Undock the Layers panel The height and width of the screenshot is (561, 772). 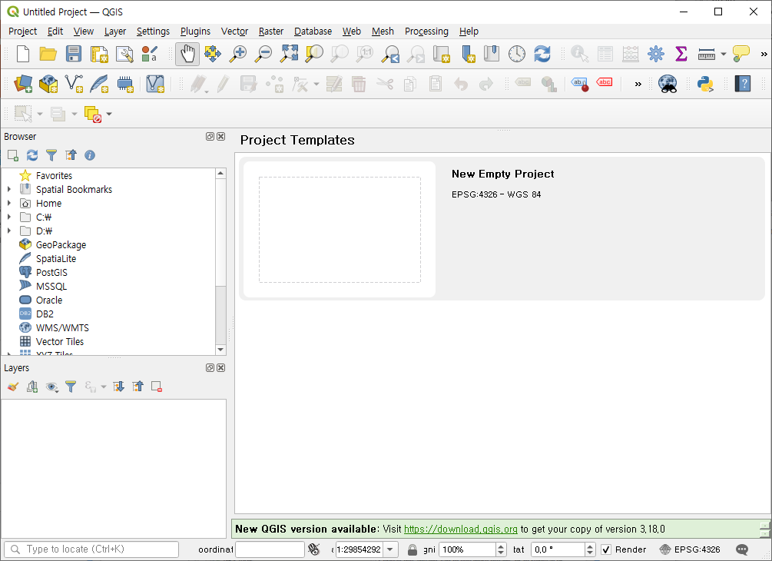tap(210, 368)
